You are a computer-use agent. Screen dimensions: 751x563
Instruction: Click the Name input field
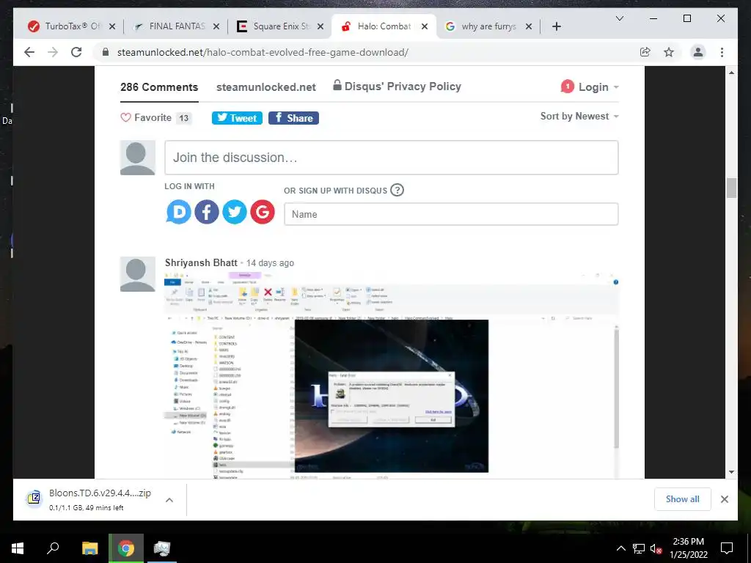(451, 214)
